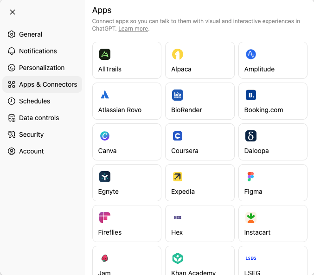
Task: Click the Fireflies name text
Action: 110,232
